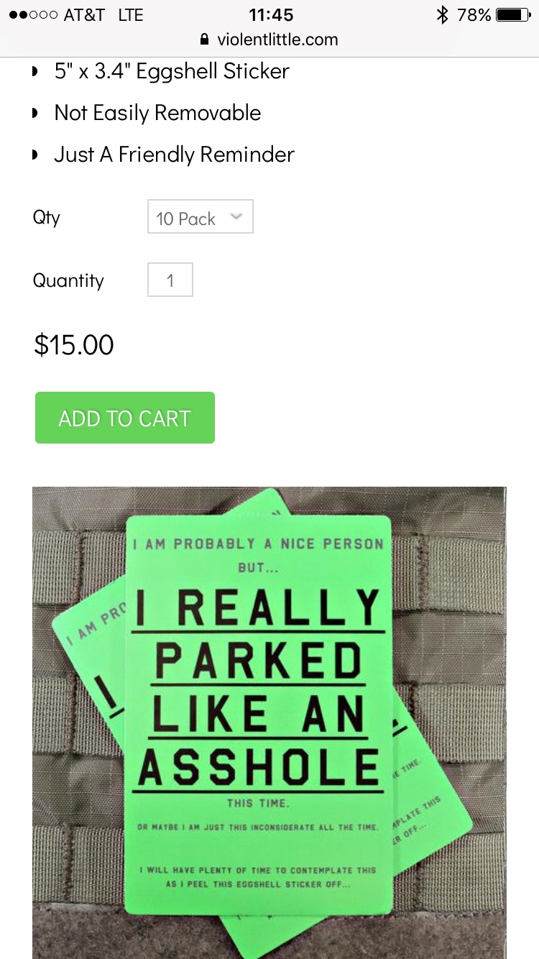The height and width of the screenshot is (959, 539).
Task: Tap the 11:45 clock in status bar
Action: [x=272, y=15]
